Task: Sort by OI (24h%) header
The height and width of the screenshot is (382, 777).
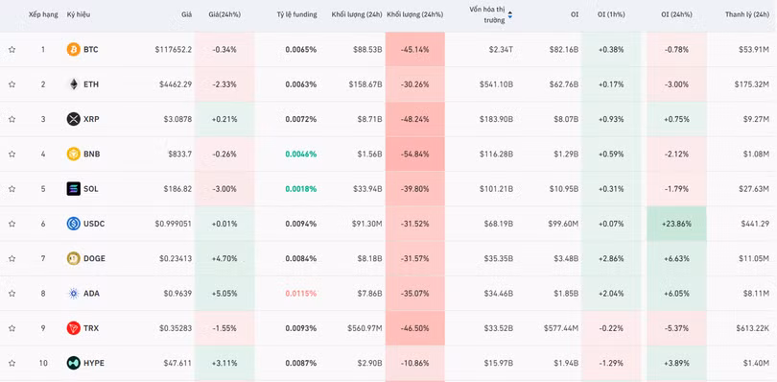Action: pyautogui.click(x=676, y=14)
